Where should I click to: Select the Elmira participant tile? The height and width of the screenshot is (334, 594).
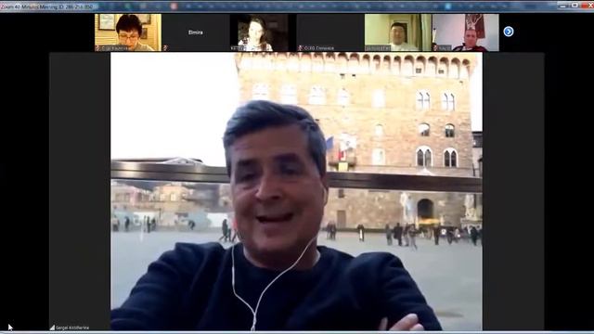click(x=196, y=32)
